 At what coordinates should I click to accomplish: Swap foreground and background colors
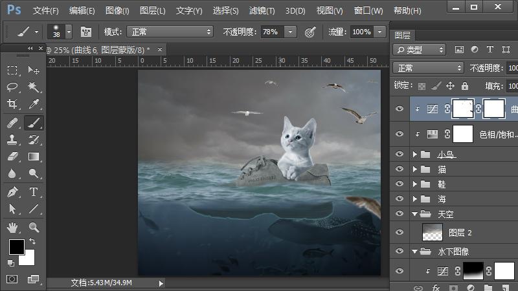click(32, 241)
